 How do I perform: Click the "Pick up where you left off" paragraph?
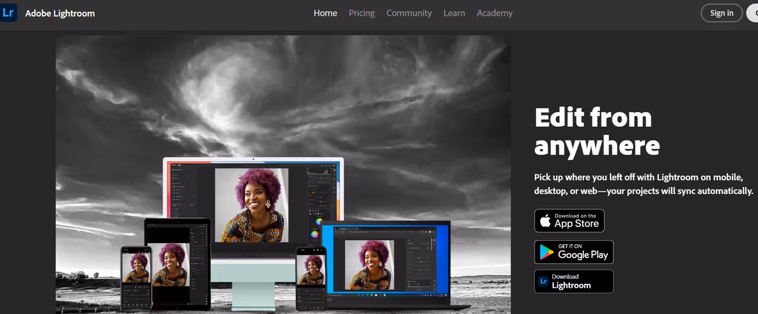point(644,184)
